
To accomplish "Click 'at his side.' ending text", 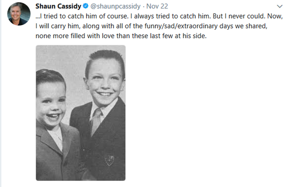I will [x=191, y=36].
